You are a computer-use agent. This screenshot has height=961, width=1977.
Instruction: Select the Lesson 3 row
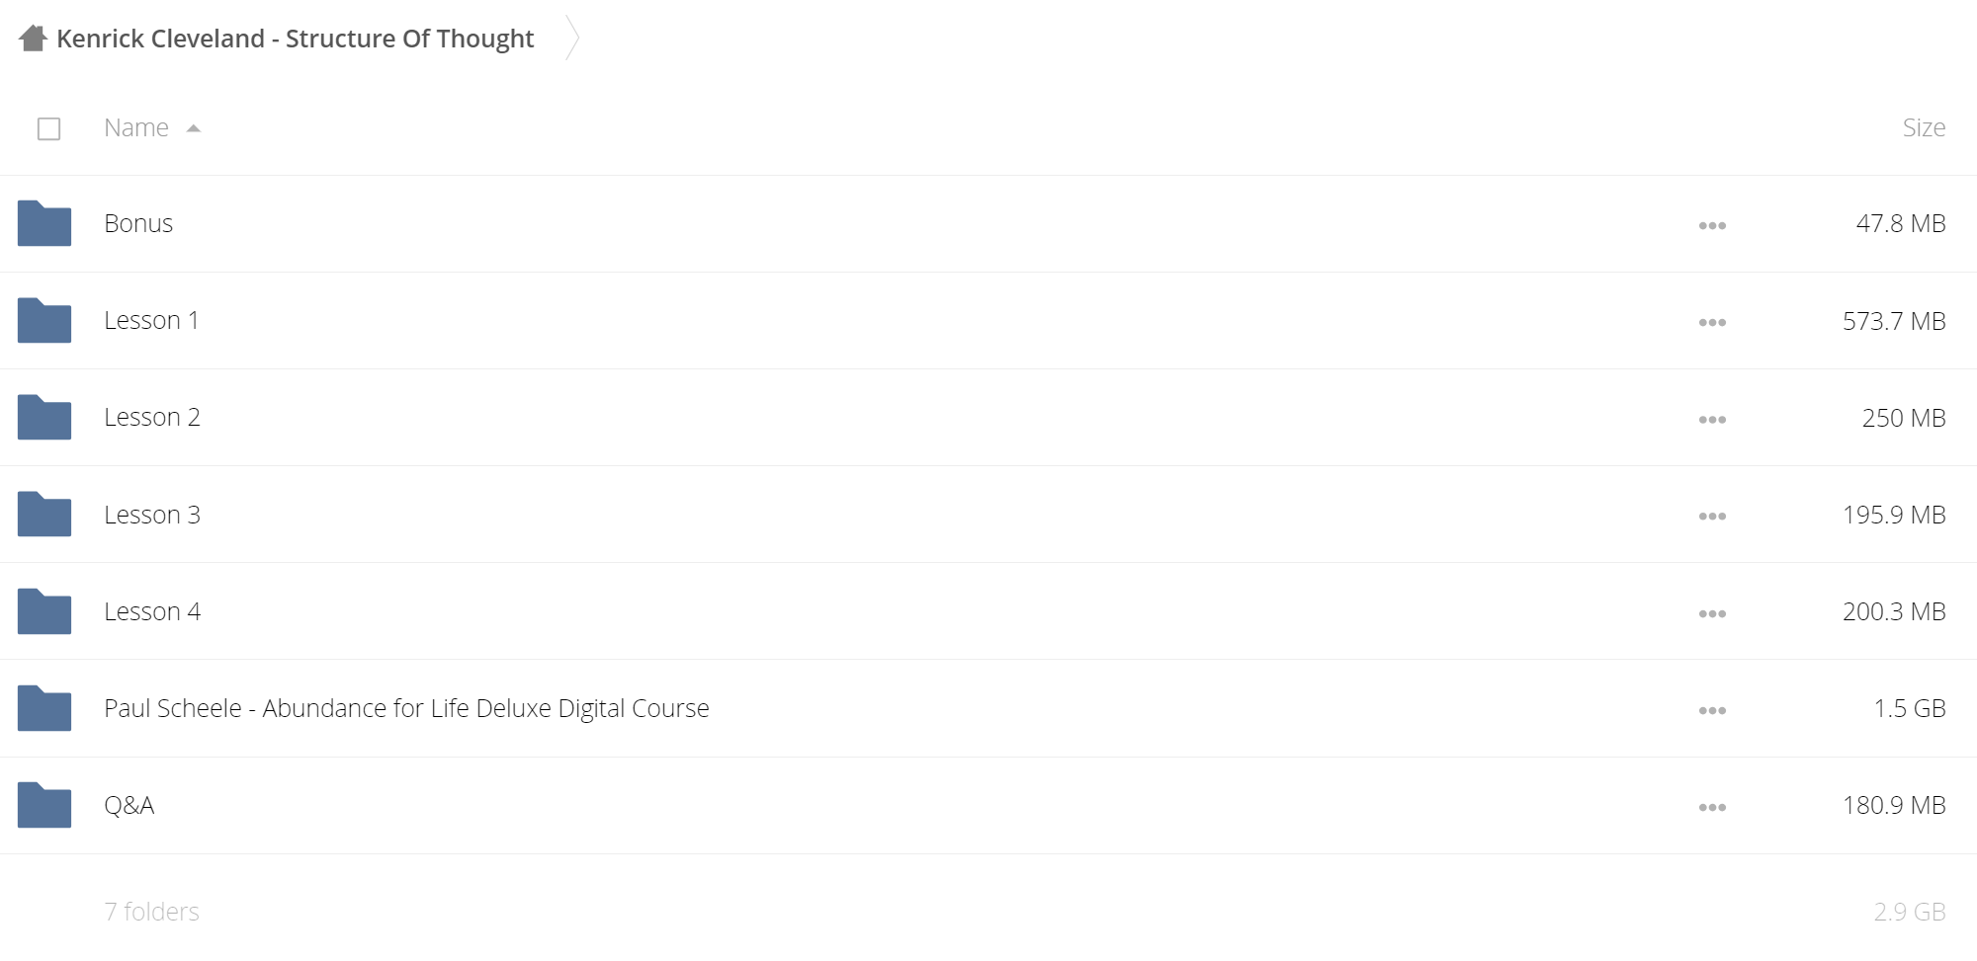pos(988,515)
